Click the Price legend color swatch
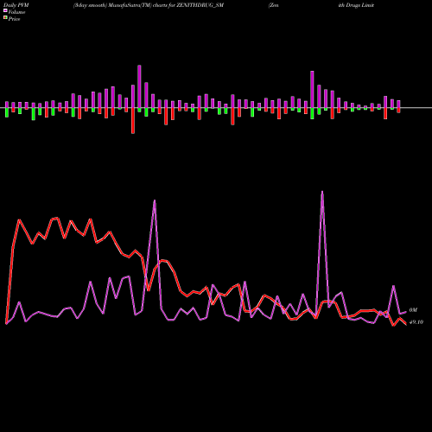This screenshot has width=432, height=432. [5, 18]
